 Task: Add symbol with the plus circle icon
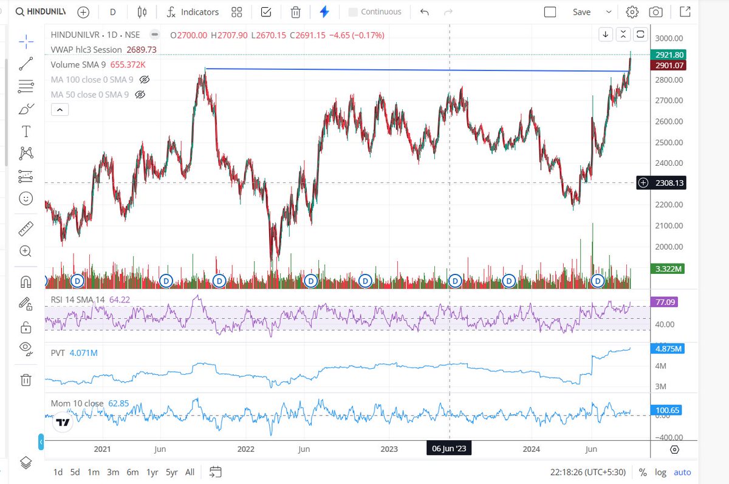[x=83, y=12]
